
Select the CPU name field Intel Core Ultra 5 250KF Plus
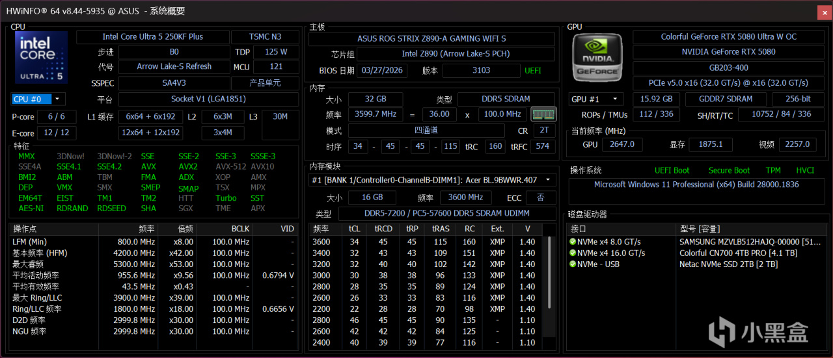tap(153, 37)
